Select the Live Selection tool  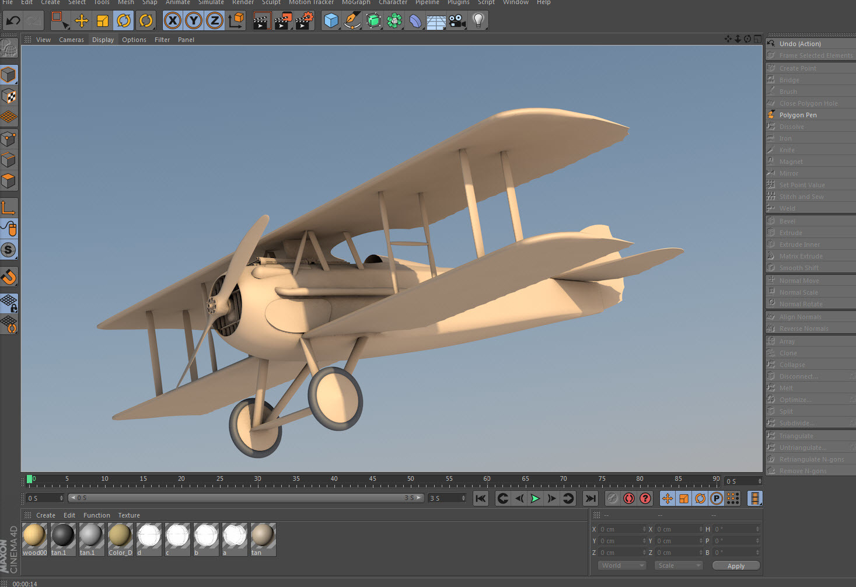coord(60,21)
